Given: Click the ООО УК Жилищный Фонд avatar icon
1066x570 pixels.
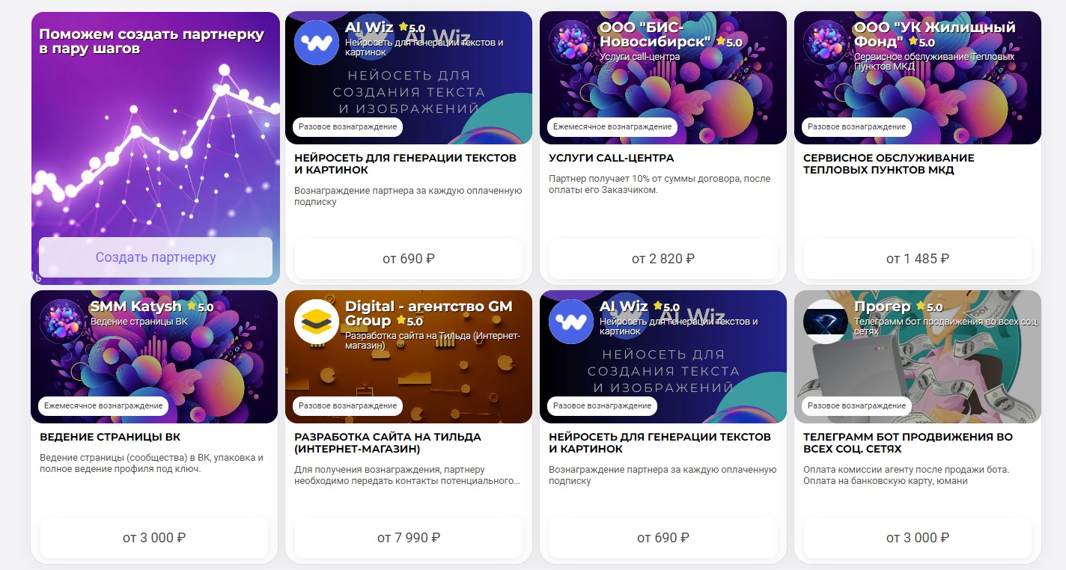Looking at the screenshot, I should pos(826,43).
